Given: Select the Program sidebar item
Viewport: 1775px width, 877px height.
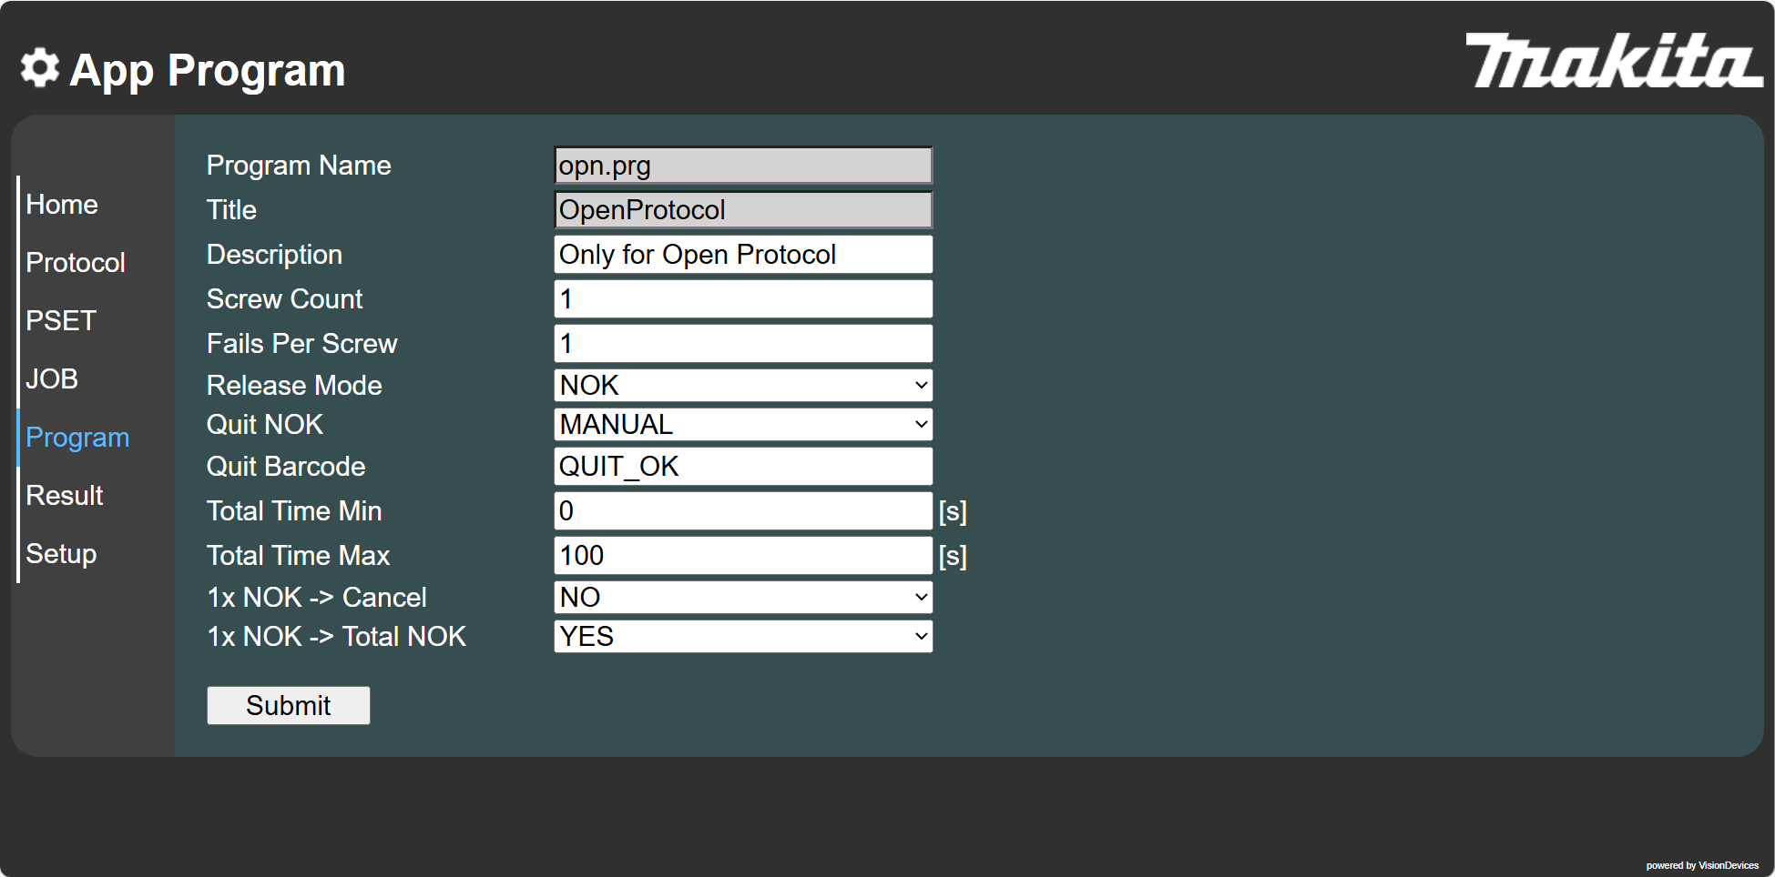Looking at the screenshot, I should click(77, 438).
